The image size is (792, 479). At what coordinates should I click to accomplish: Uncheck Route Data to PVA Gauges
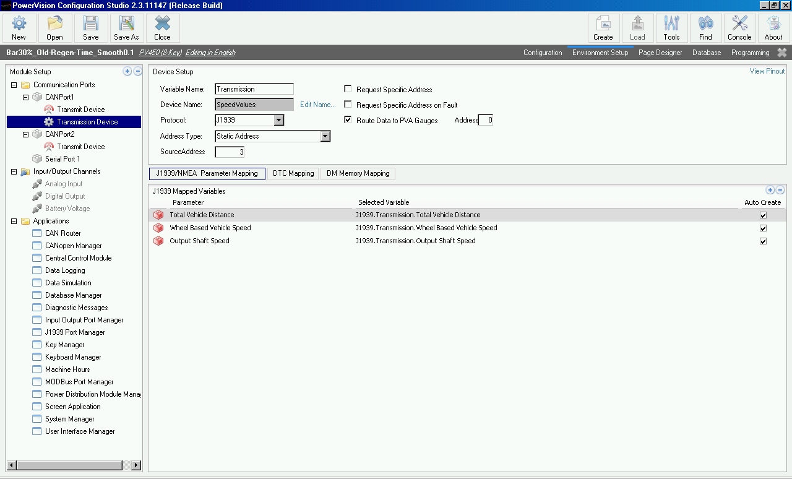(348, 120)
